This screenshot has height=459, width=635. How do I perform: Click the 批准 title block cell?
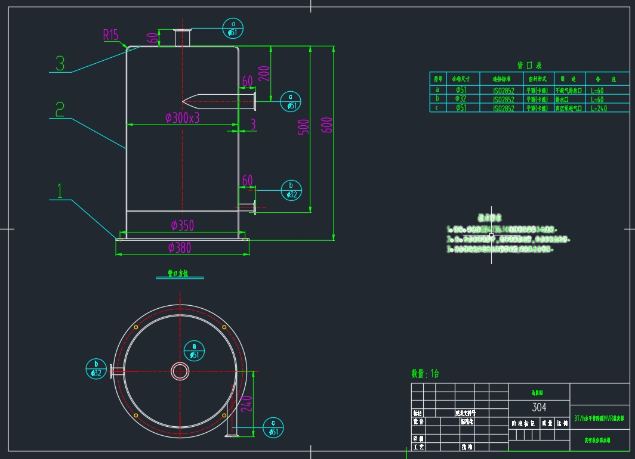467,447
